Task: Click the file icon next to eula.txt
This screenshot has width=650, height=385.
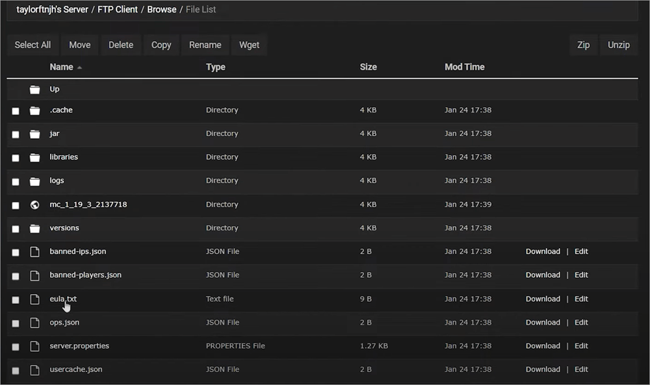Action: click(34, 299)
